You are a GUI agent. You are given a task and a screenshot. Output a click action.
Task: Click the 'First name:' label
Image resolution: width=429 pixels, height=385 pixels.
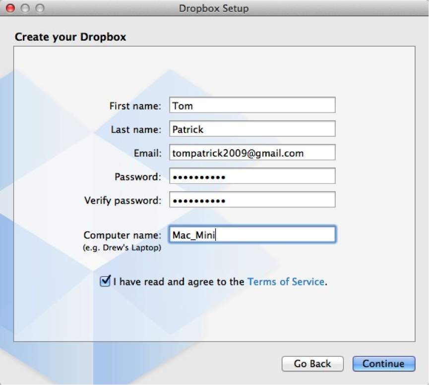[x=135, y=106]
